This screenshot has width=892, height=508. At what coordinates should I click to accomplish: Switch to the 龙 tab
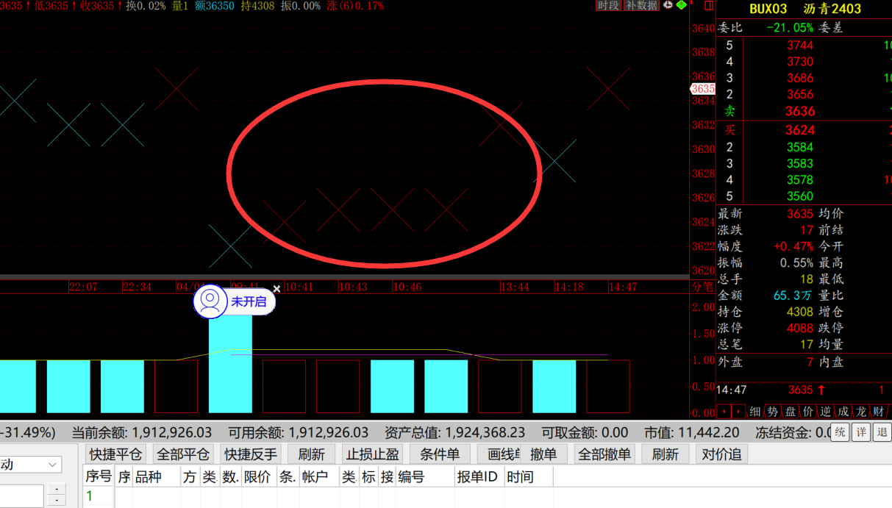tap(860, 412)
